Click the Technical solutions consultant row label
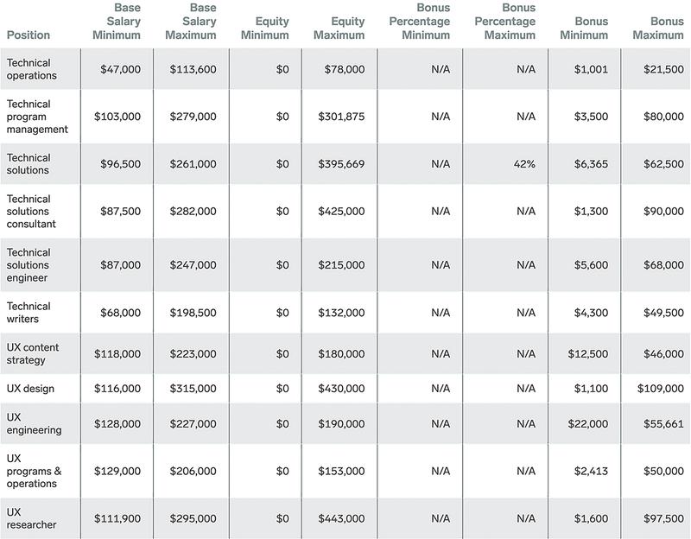This screenshot has width=691, height=539. click(31, 211)
